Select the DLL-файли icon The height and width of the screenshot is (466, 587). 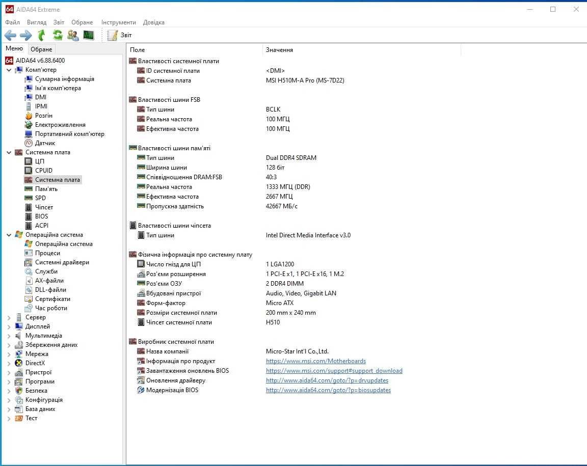tap(29, 290)
